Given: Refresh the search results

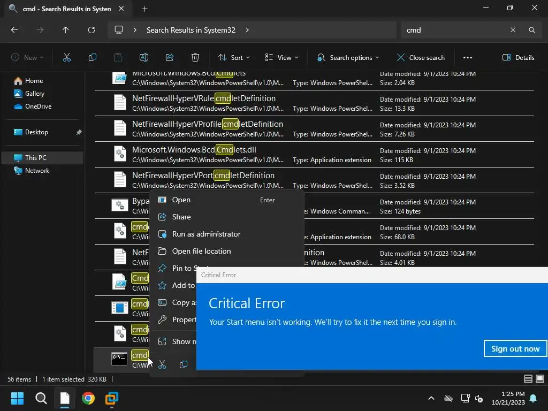Looking at the screenshot, I should [x=91, y=30].
